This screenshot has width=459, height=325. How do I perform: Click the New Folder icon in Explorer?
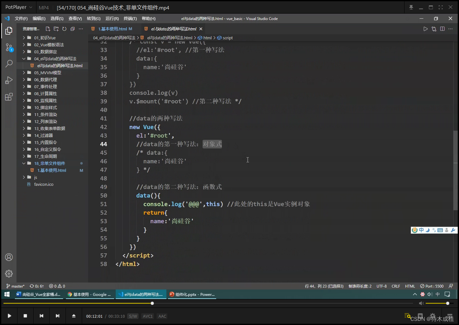pyautogui.click(x=56, y=29)
